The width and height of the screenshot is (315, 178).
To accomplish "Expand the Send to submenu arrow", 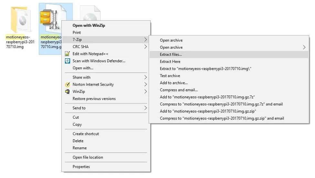I will (145, 108).
